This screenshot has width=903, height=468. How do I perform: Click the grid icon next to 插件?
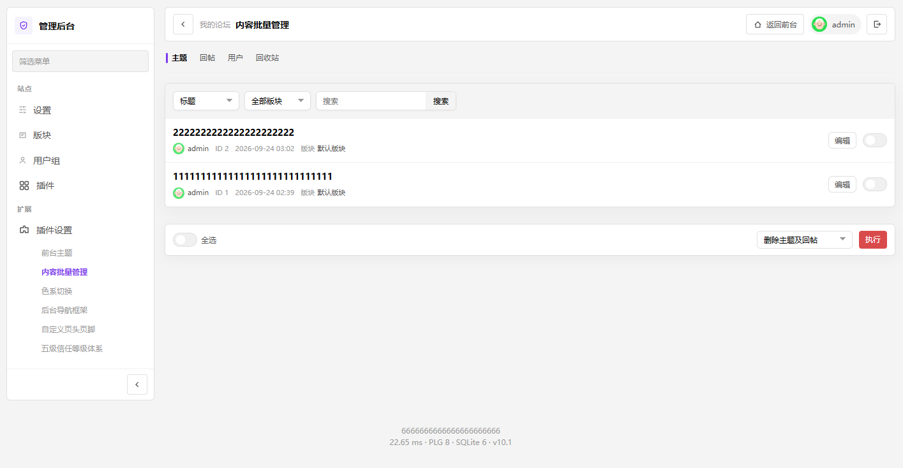point(24,186)
